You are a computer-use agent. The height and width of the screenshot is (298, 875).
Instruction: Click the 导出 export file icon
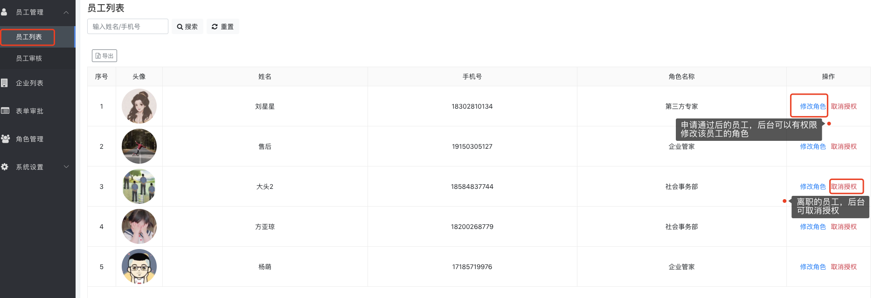98,56
